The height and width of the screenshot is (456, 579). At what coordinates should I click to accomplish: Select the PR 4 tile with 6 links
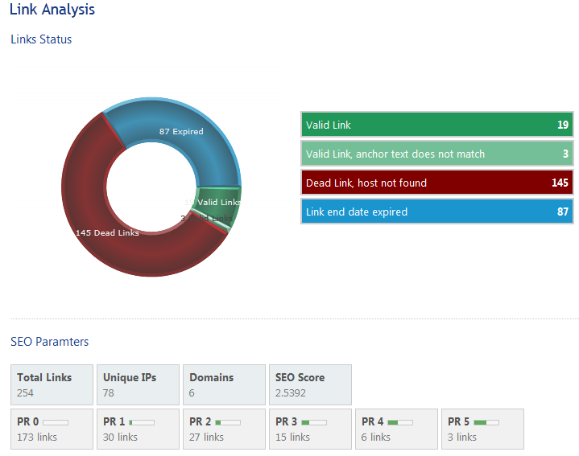click(396, 429)
